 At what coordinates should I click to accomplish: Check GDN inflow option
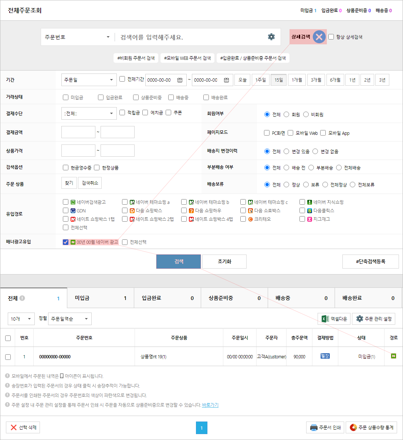click(66, 211)
